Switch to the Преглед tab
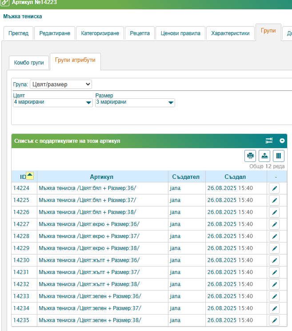292x331 pixels. (19, 33)
